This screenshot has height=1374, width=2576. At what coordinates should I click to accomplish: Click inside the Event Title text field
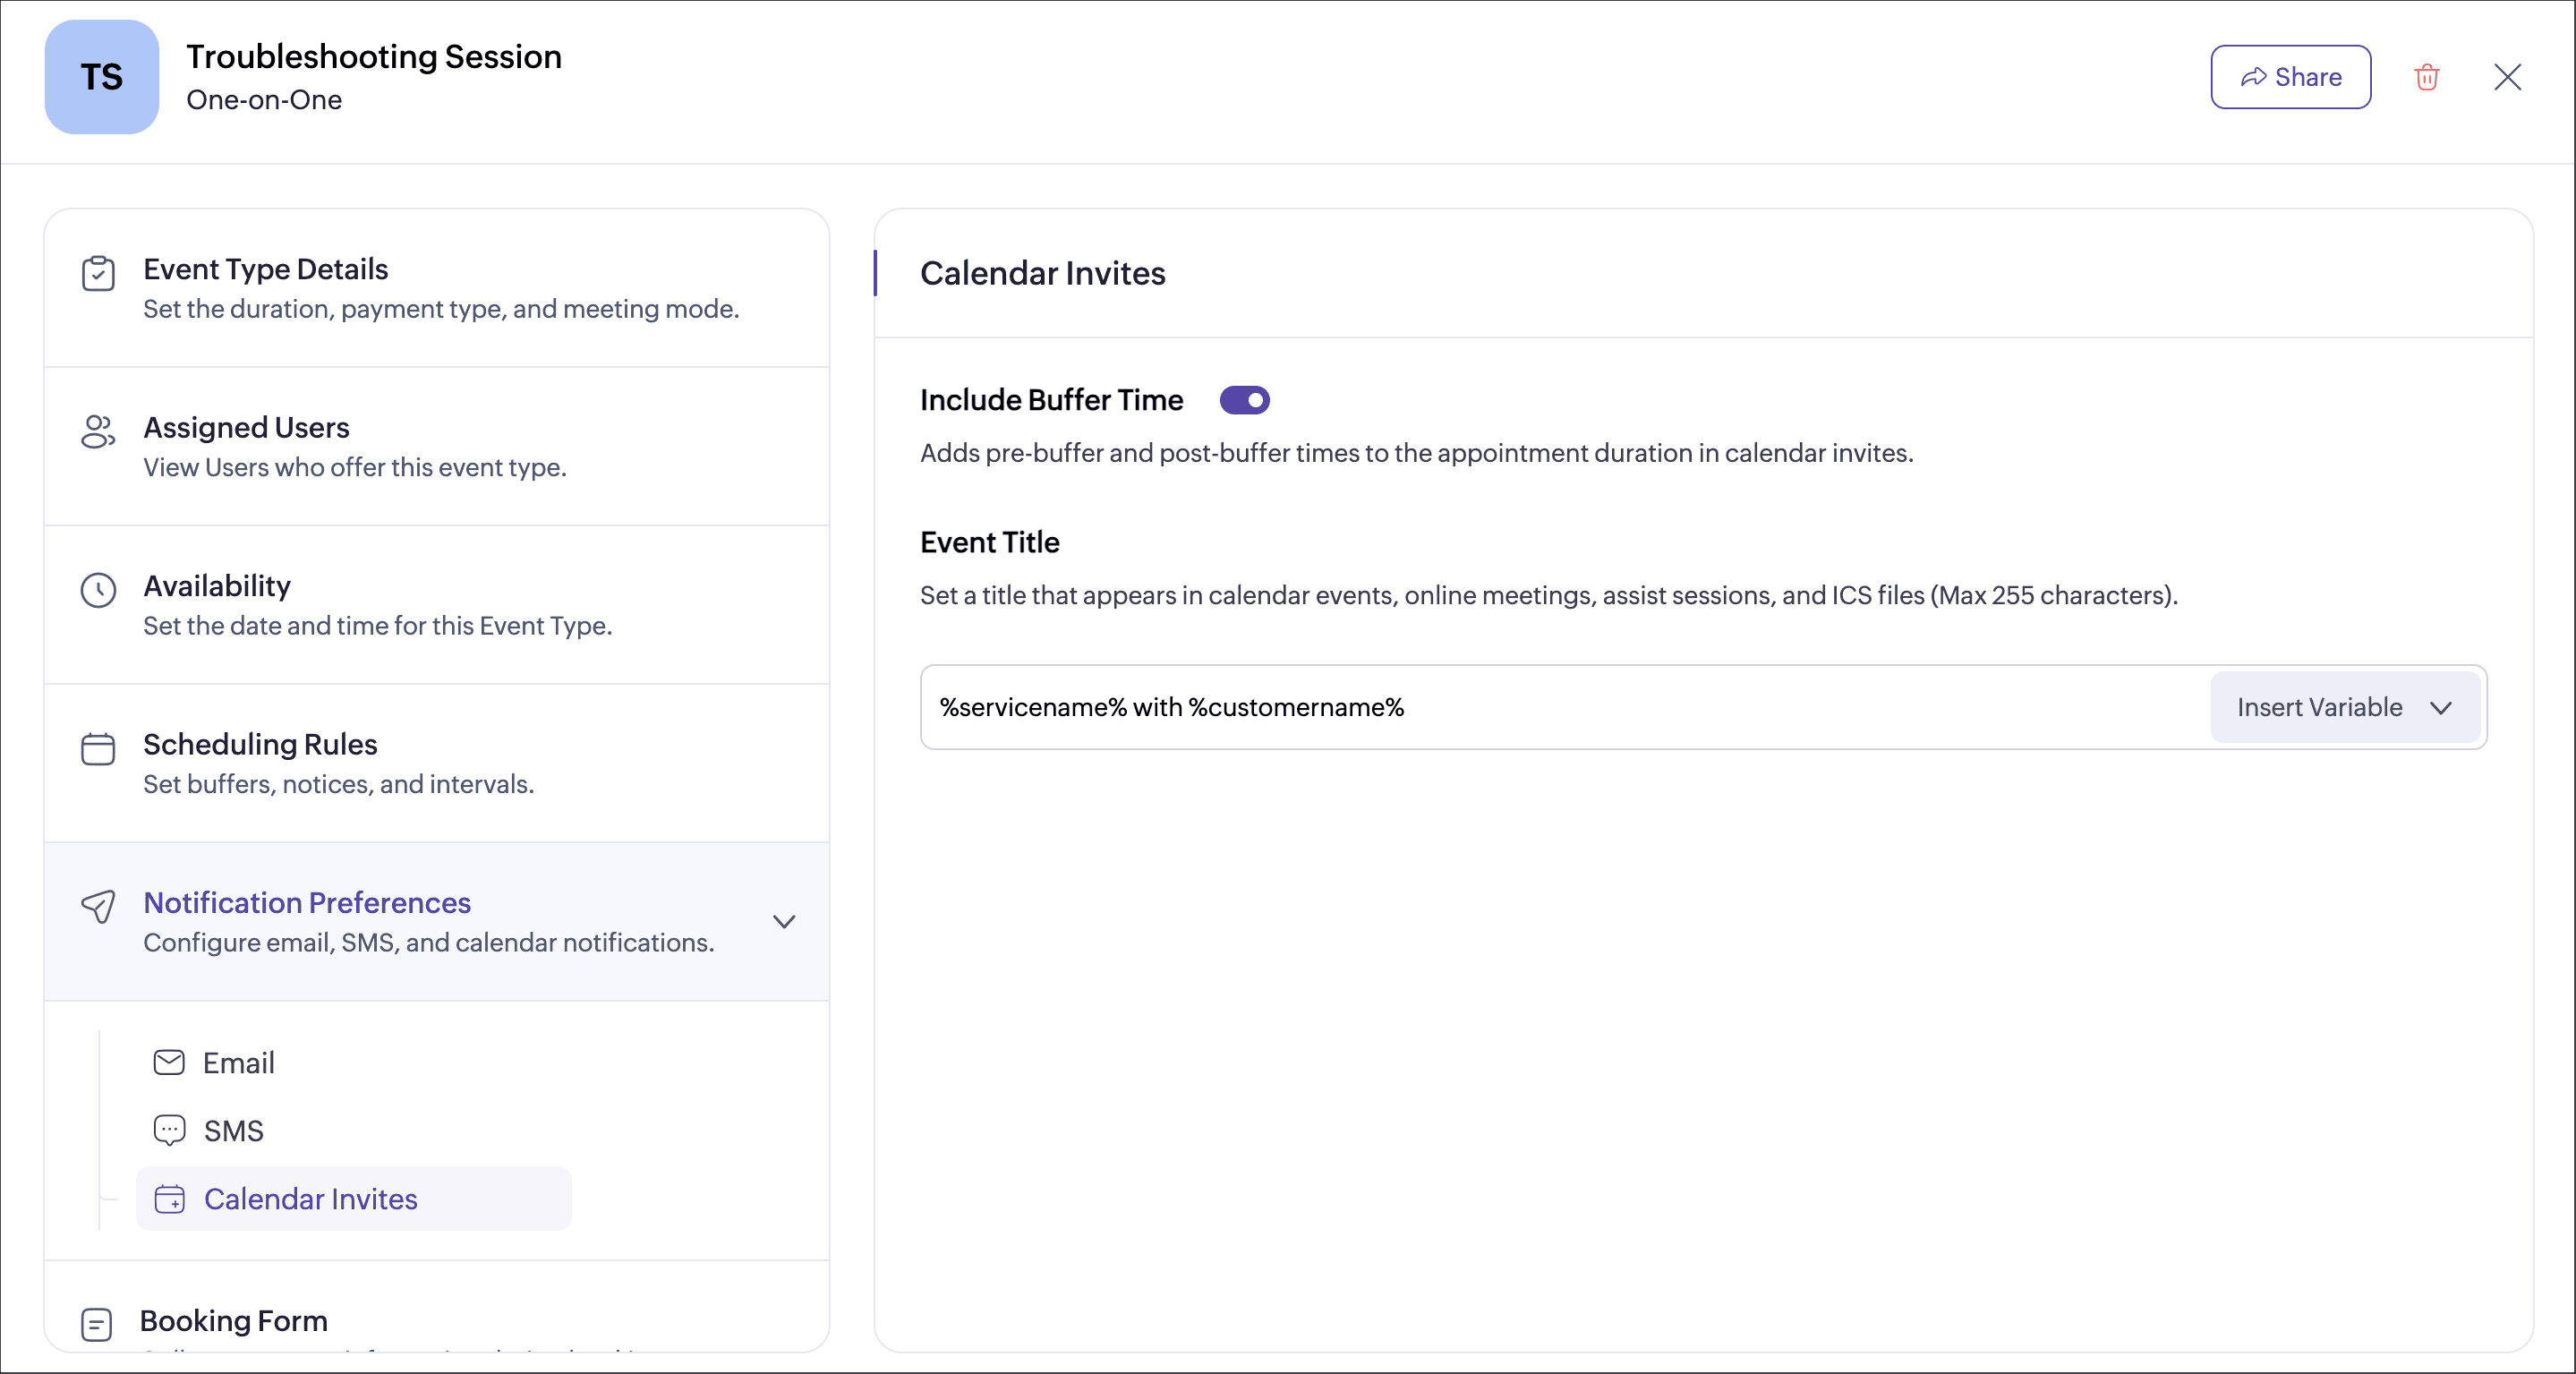pyautogui.click(x=1560, y=707)
